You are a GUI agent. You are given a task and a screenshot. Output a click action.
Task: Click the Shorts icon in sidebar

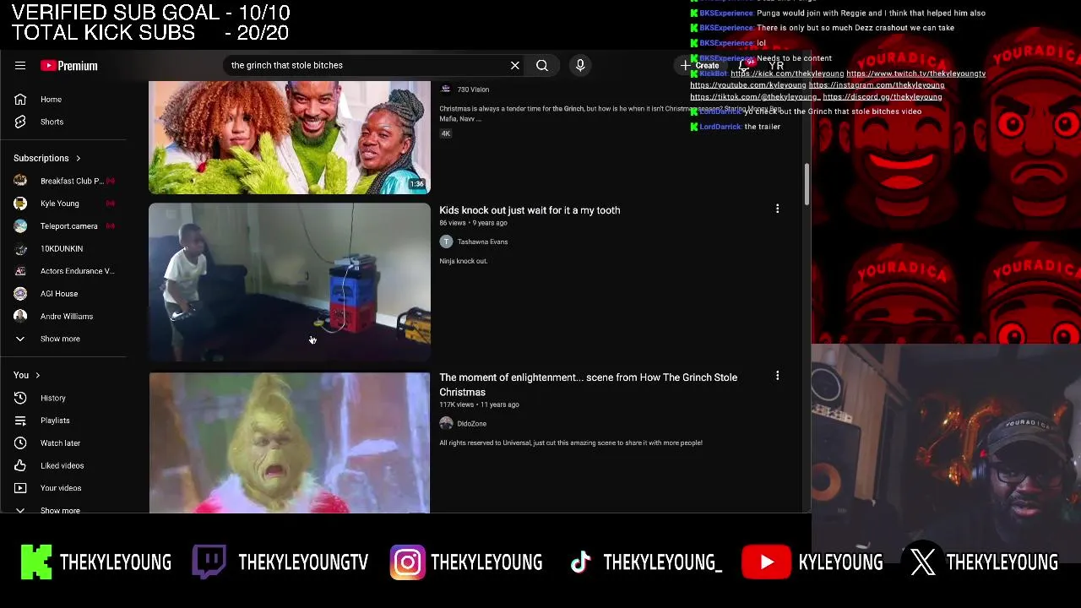pyautogui.click(x=20, y=122)
